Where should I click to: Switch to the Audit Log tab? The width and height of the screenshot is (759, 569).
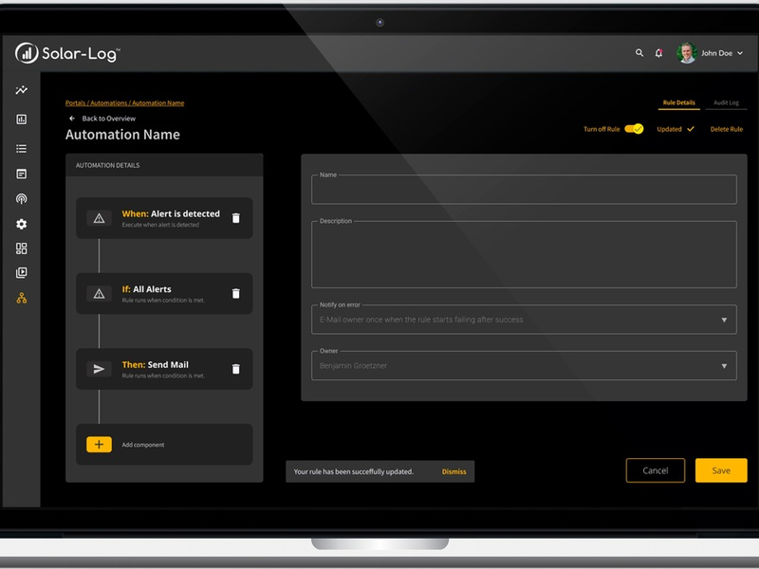[726, 102]
